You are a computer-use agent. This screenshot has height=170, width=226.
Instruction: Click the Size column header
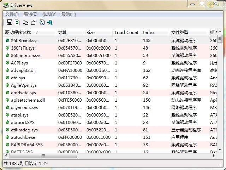click(91, 33)
